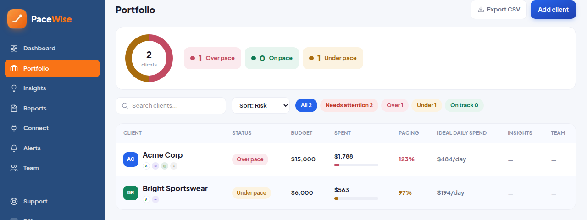Image resolution: width=587 pixels, height=220 pixels.
Task: Open Support in the sidebar
Action: [52, 201]
